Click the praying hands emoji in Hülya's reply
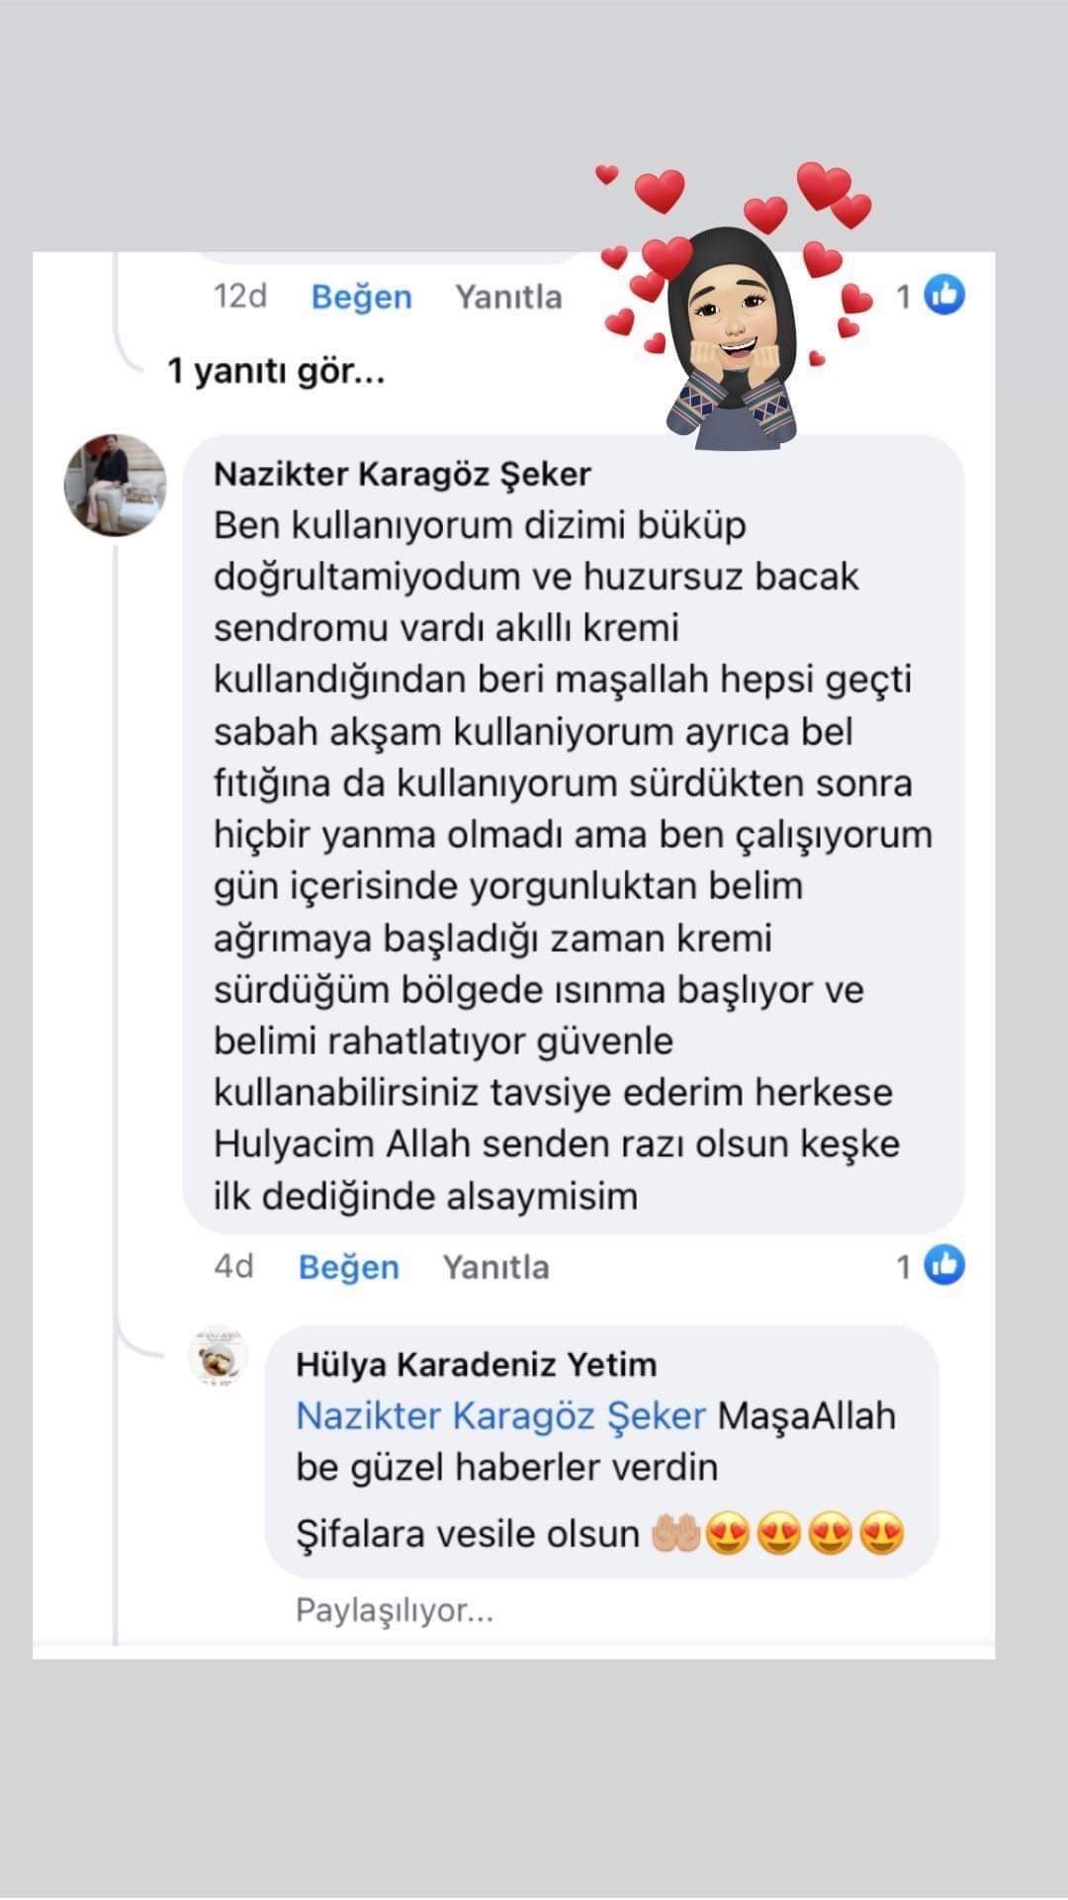This screenshot has width=1068, height=1900. tap(676, 1534)
